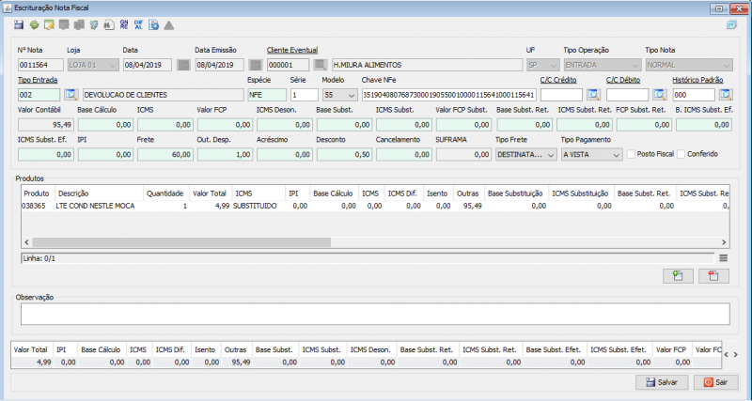Click the products table horizontal scrollbar thumb
The width and height of the screenshot is (752, 401).
[x=181, y=242]
